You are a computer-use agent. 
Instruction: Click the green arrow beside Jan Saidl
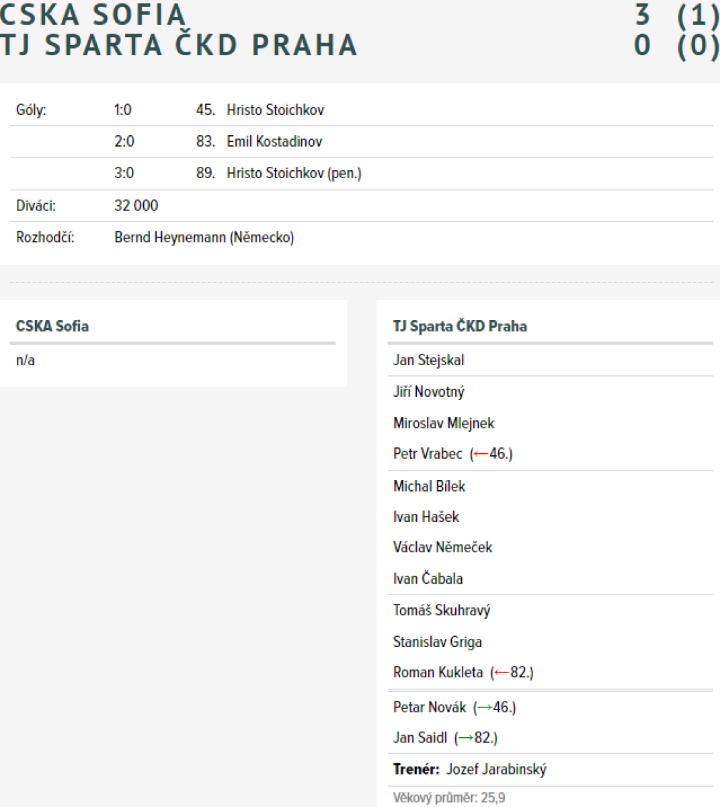(466, 738)
